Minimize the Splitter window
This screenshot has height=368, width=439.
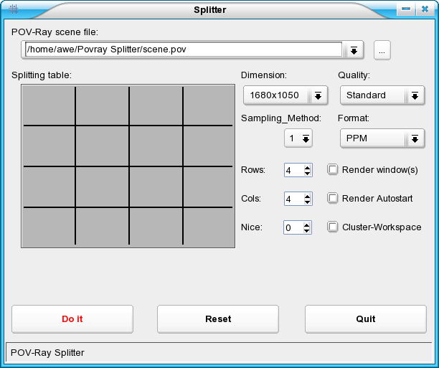pos(407,9)
